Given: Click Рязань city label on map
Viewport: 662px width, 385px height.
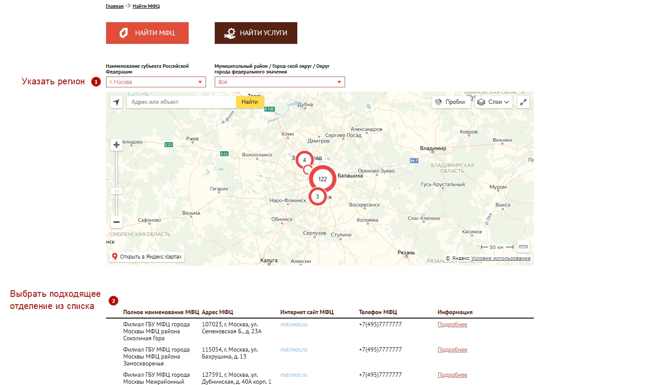Looking at the screenshot, I should [406, 252].
